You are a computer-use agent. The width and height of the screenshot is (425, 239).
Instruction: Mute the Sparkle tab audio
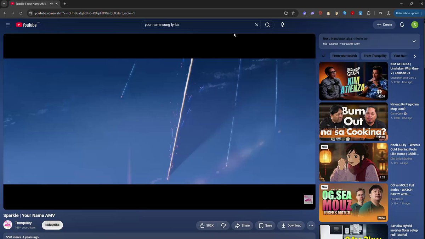[x=51, y=4]
